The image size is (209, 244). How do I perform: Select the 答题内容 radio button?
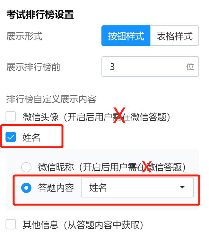(x=26, y=188)
